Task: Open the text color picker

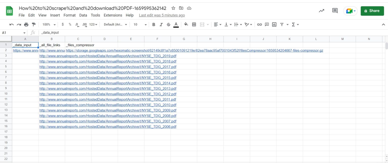Action: [176, 24]
